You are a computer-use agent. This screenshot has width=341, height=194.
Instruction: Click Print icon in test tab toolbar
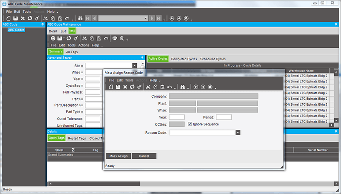click(115, 39)
